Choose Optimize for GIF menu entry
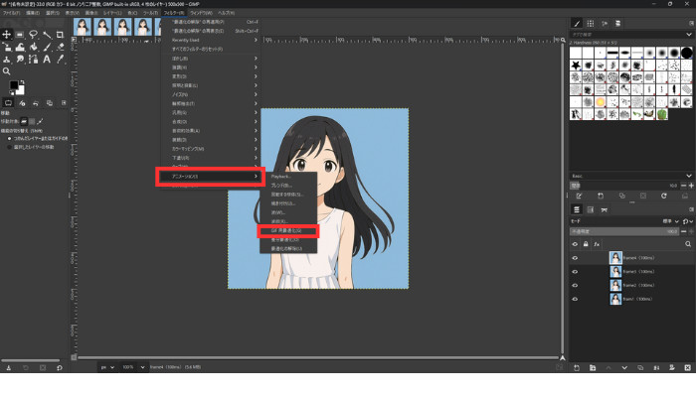 click(x=287, y=231)
